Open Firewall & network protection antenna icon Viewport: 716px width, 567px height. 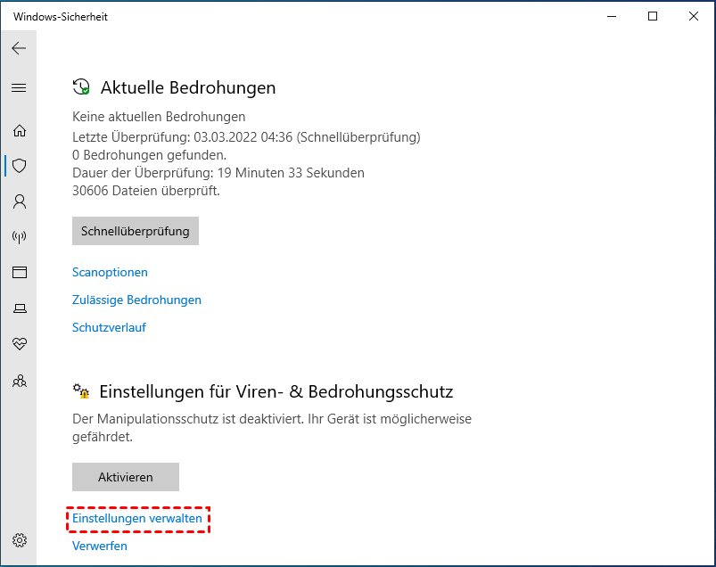click(20, 237)
